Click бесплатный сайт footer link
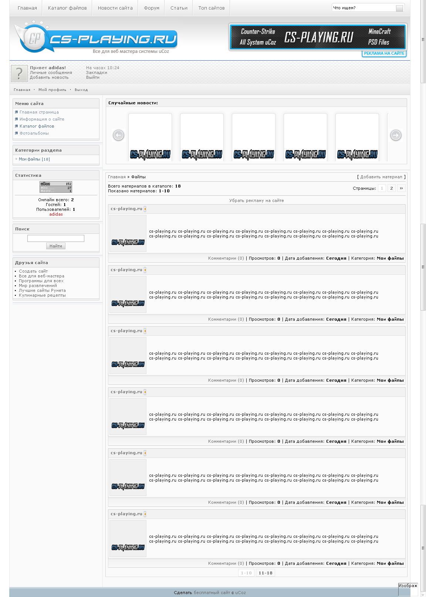The image size is (426, 597). click(212, 593)
